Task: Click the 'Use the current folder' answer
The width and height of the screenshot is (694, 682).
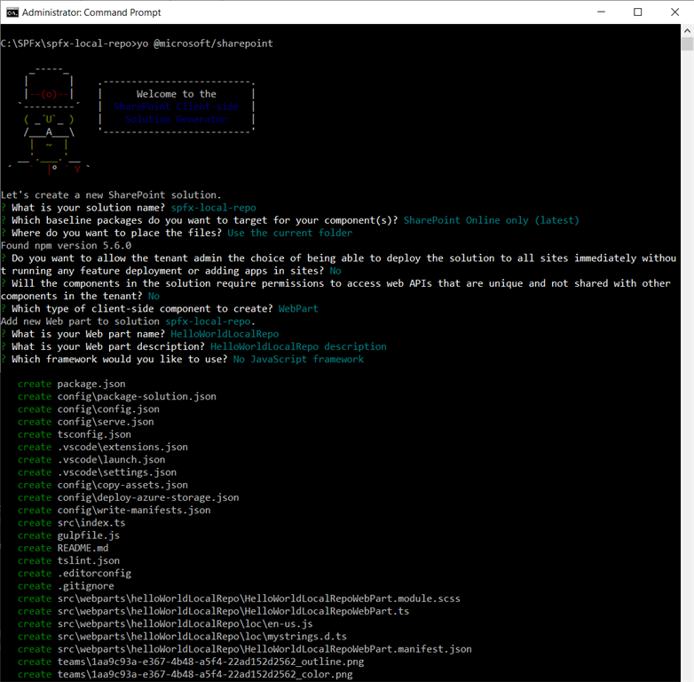Action: coord(289,233)
